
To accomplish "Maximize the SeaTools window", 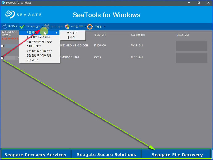I will tap(198, 2).
